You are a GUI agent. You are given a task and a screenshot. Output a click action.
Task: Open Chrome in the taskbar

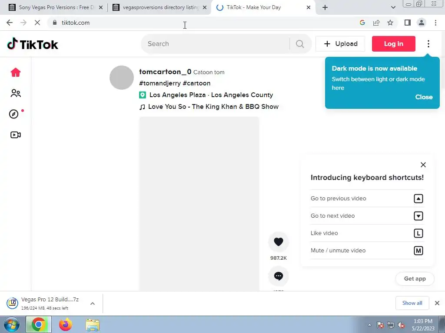[39, 324]
